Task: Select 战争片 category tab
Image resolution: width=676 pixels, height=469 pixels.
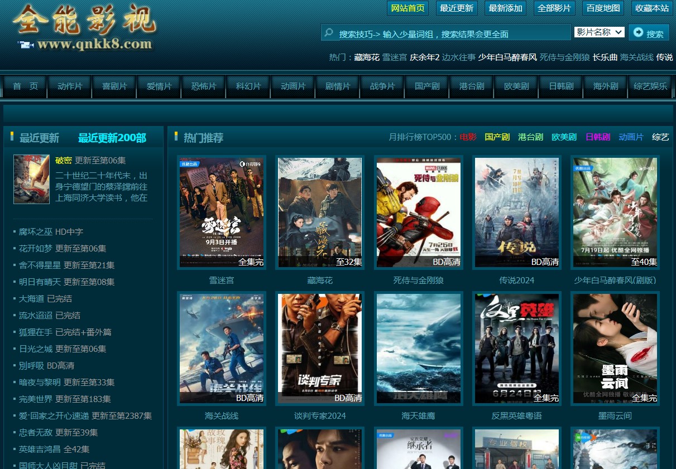Action: [x=382, y=86]
